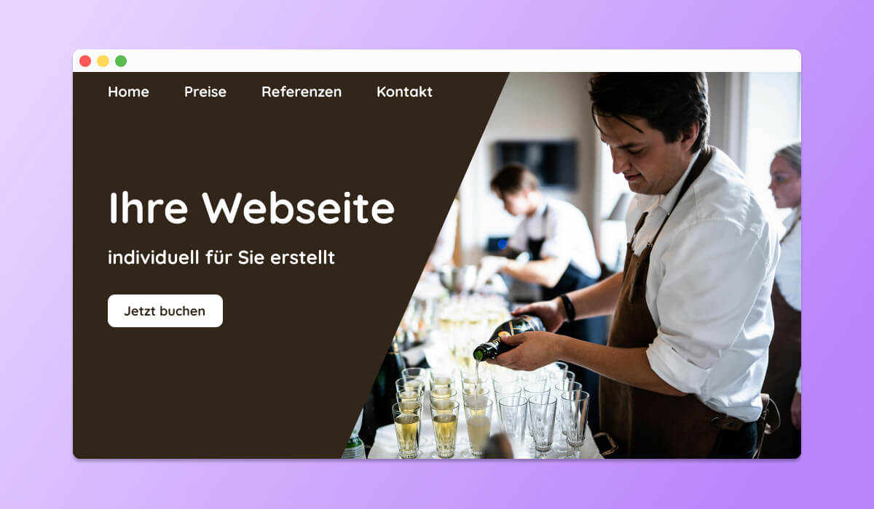
Task: Click the red close window dot
Action: coord(85,61)
